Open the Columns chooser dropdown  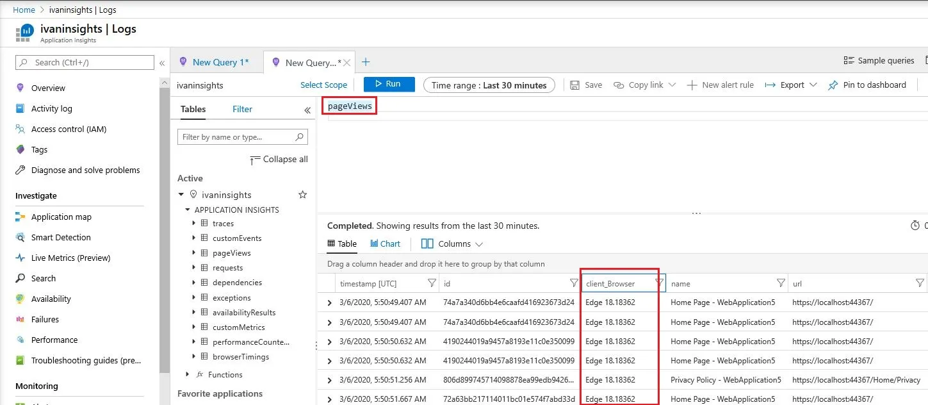[452, 244]
